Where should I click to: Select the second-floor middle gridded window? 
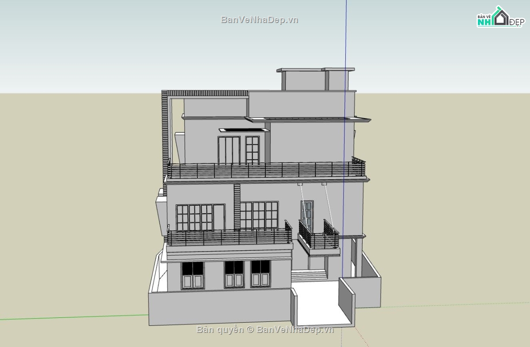point(259,215)
